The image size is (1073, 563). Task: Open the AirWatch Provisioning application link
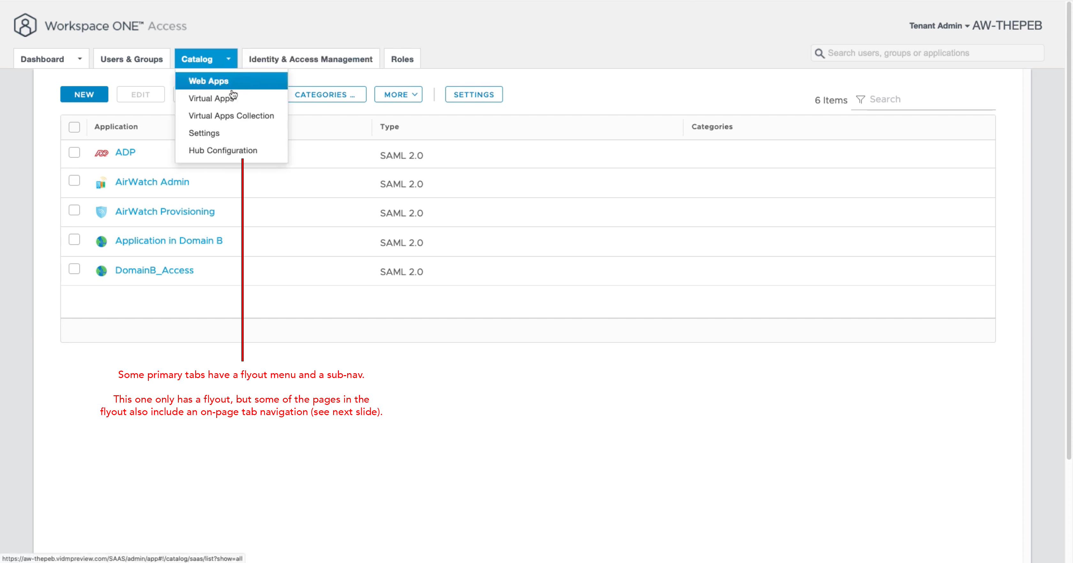tap(165, 211)
